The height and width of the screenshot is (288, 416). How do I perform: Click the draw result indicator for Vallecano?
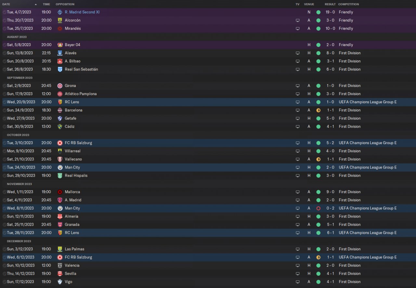click(318, 159)
